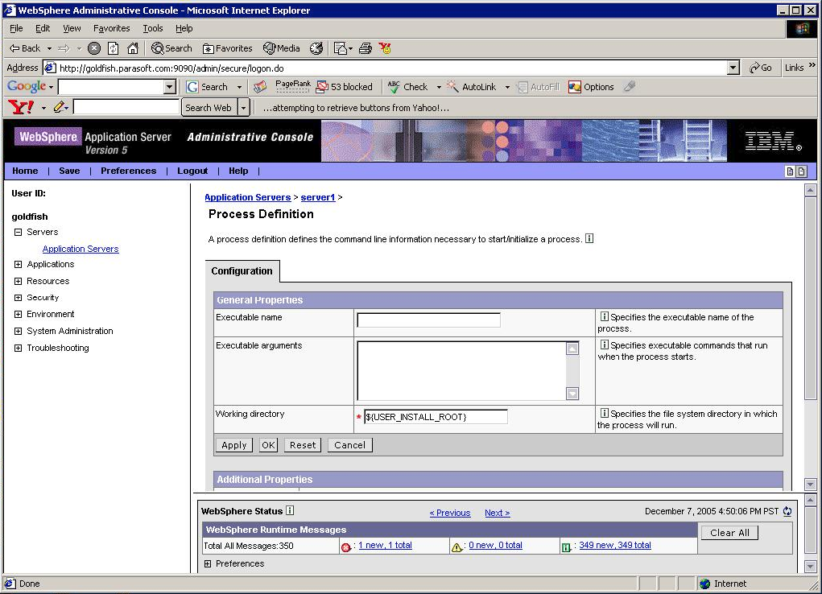Image resolution: width=822 pixels, height=594 pixels.
Task: Click info icon beside Working directory description
Action: coord(604,413)
